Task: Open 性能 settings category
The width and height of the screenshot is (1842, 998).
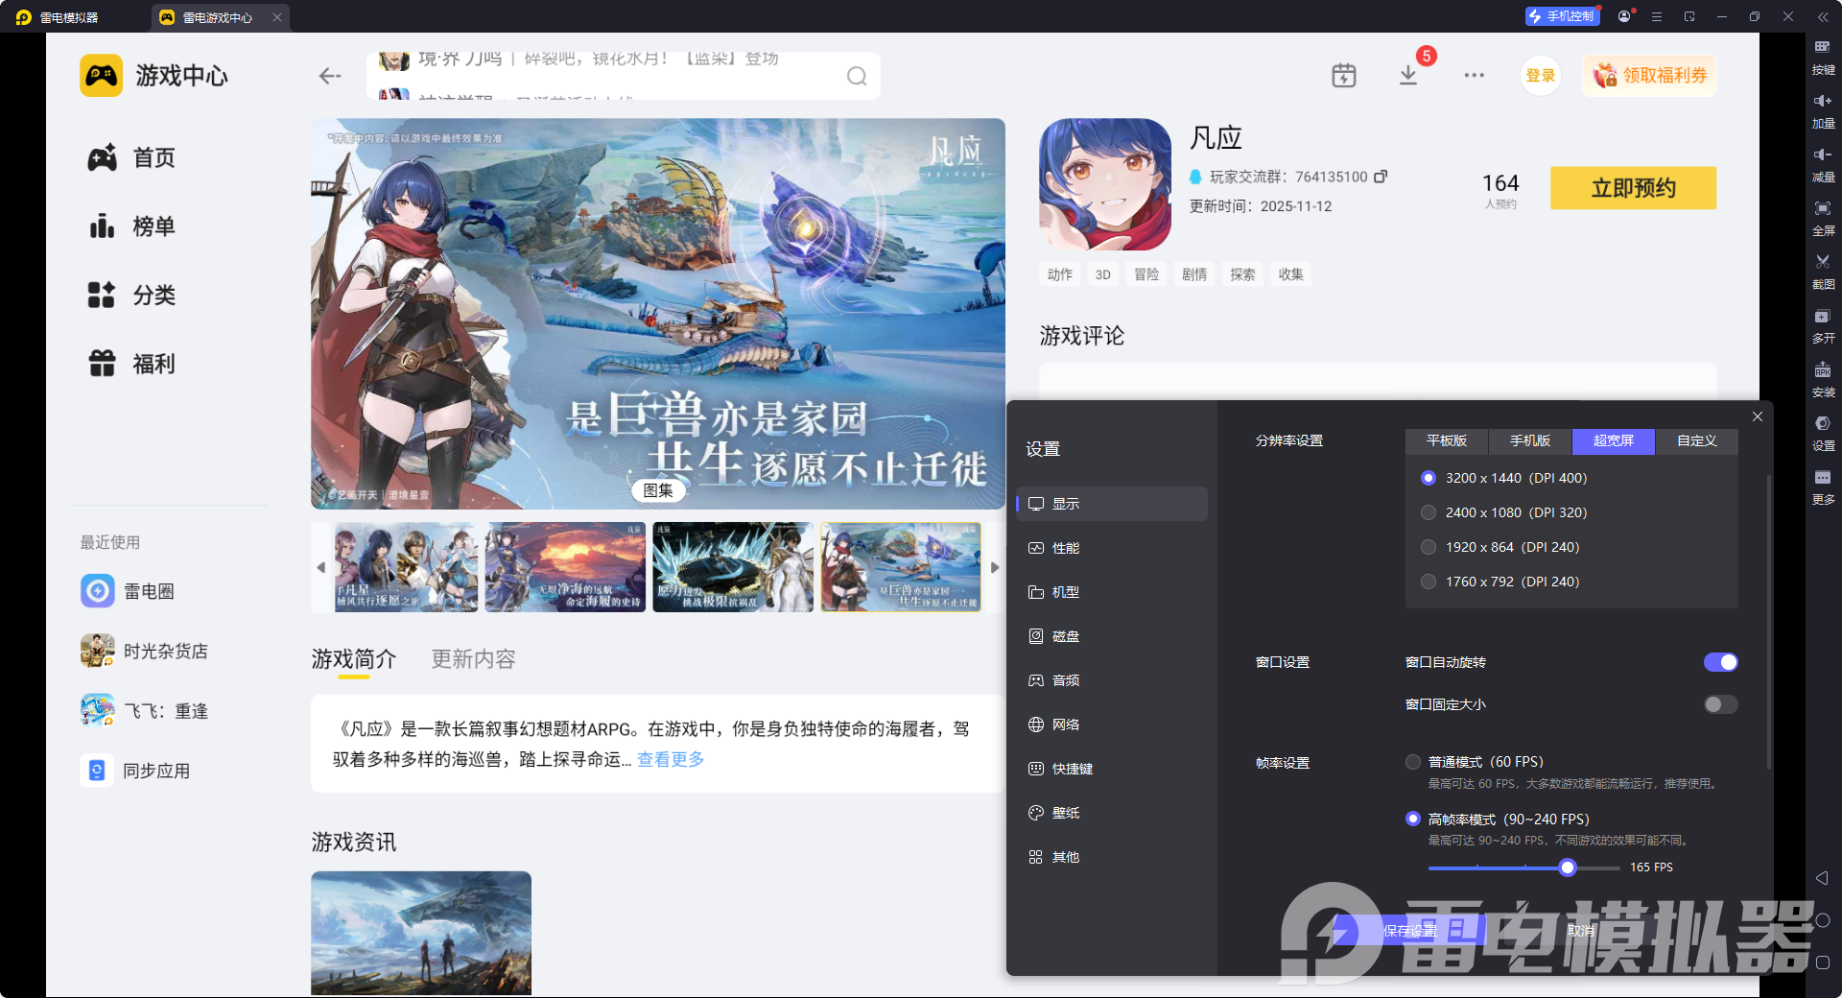Action: [x=1112, y=548]
